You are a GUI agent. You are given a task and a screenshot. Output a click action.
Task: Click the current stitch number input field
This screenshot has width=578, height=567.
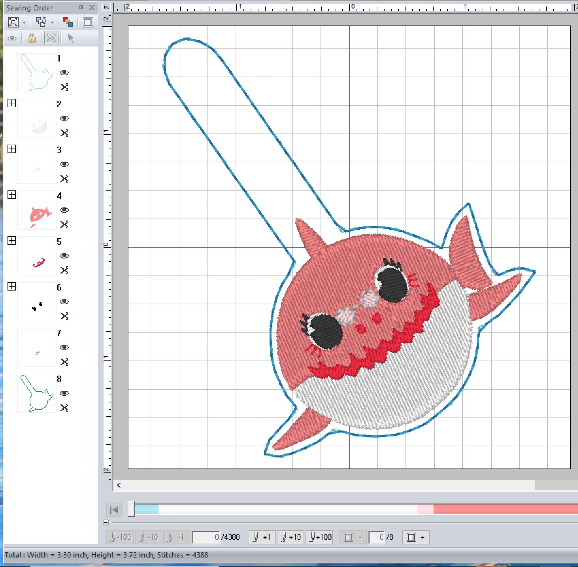click(206, 537)
